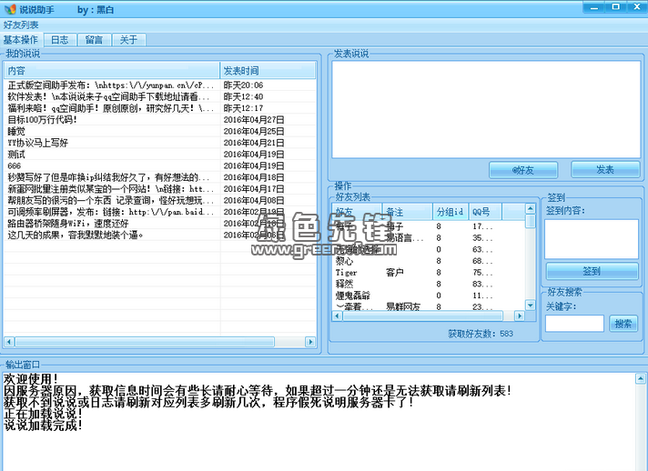Screen dimensions: 648x471
Task: Click scroll-right arrow of 我的说说 list
Action: point(310,342)
